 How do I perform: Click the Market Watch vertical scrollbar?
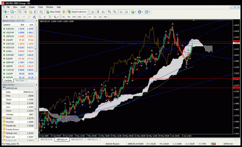click(x=36, y=51)
